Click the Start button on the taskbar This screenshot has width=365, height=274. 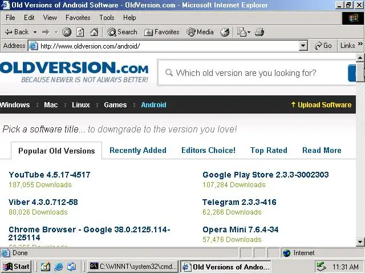17,267
